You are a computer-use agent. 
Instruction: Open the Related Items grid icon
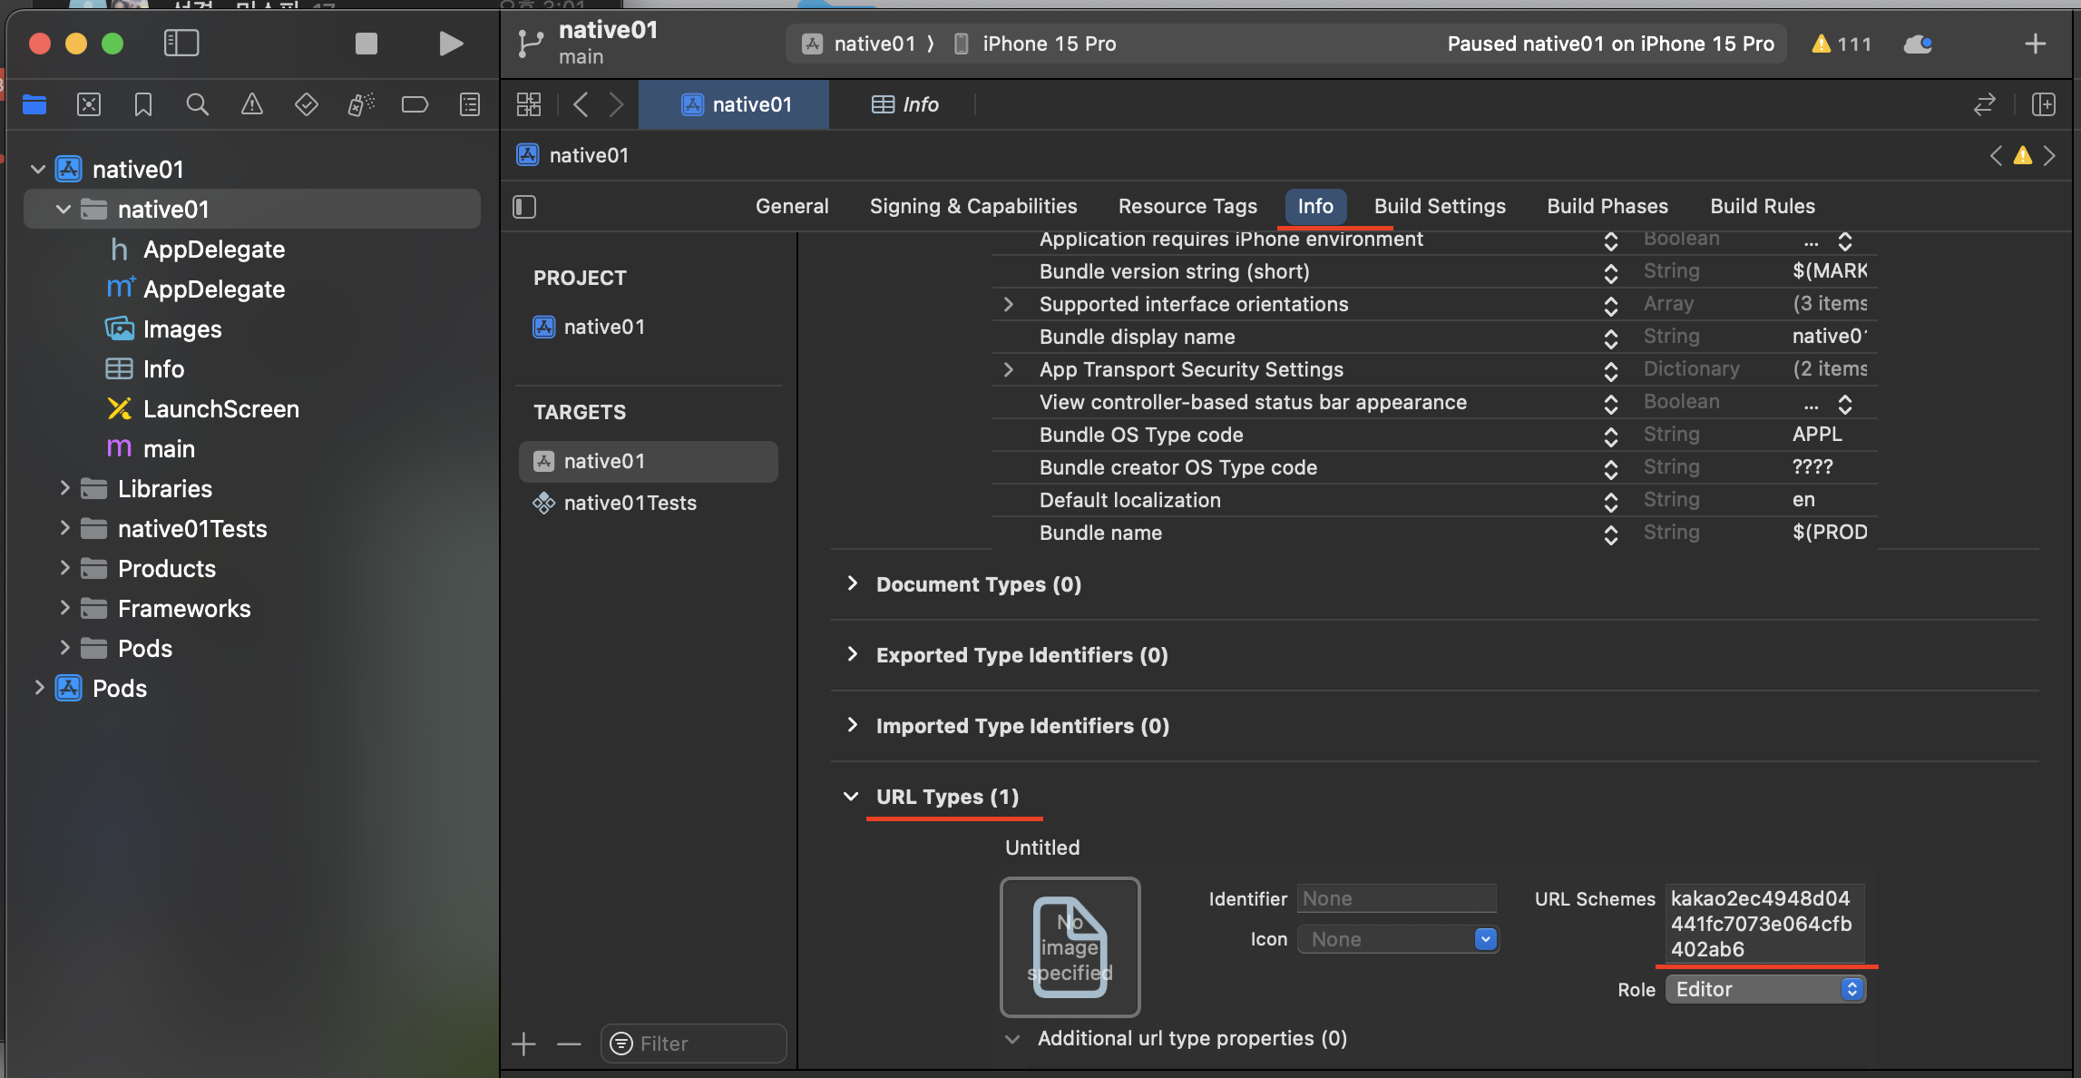pos(529,104)
